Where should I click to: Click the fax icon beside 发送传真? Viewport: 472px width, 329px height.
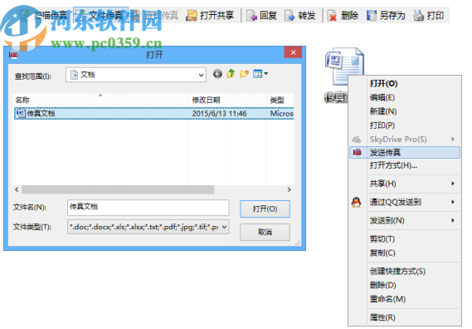[x=357, y=153]
